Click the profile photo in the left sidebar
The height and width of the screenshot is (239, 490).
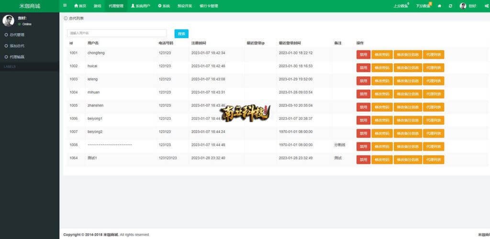coord(8,21)
